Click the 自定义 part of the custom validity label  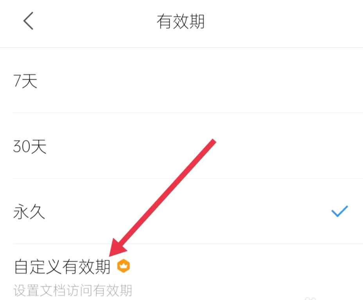38,266
